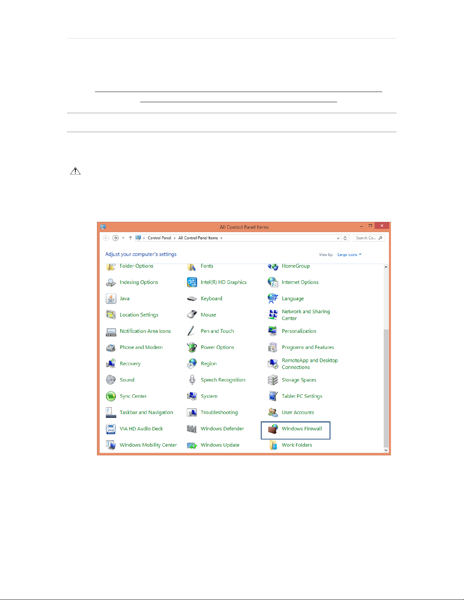Screen dimensions: 464x600
Task: Open the Programs and Features icon
Action: click(273, 348)
